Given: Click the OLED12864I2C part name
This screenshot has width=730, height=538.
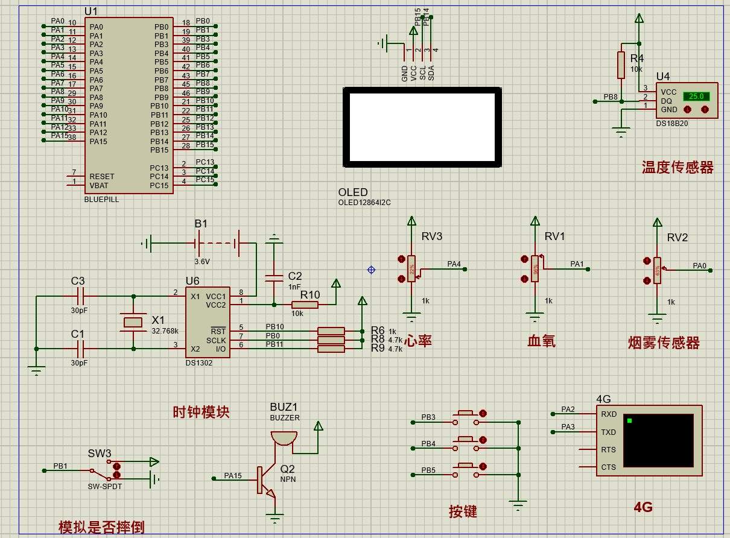Looking at the screenshot, I should (364, 203).
